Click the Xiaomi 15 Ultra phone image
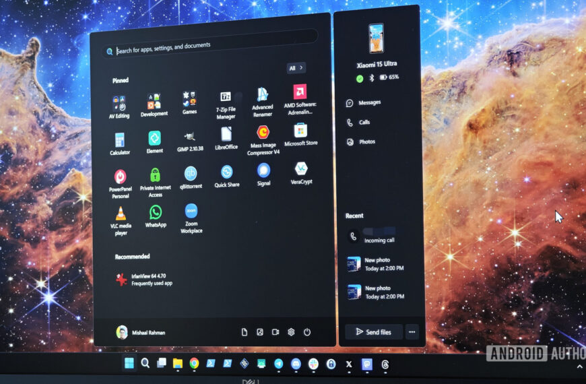This screenshot has height=384, width=586. coord(376,38)
